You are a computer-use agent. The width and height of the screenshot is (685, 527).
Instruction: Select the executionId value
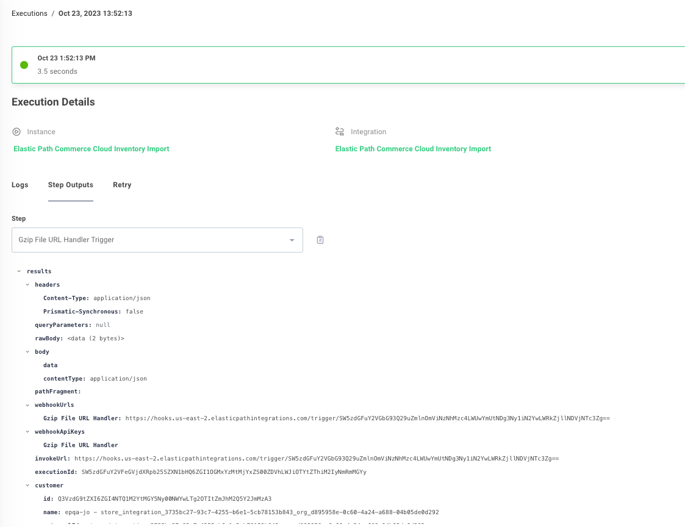click(x=224, y=472)
